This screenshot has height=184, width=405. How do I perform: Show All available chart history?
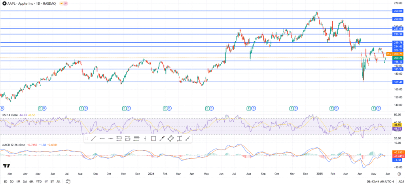(x=59, y=181)
